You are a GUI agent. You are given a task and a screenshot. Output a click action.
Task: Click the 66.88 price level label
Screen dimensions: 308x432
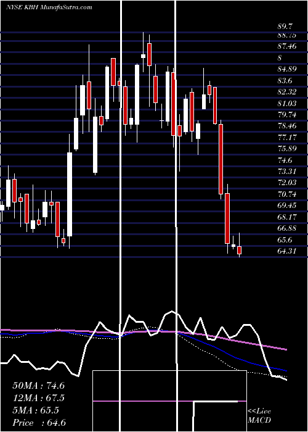[x=287, y=228]
